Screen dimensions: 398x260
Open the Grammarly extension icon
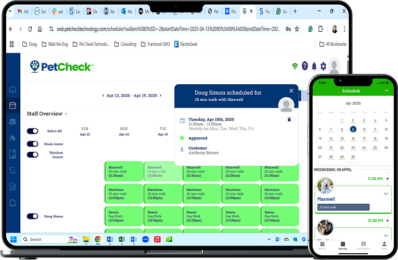pos(311,29)
